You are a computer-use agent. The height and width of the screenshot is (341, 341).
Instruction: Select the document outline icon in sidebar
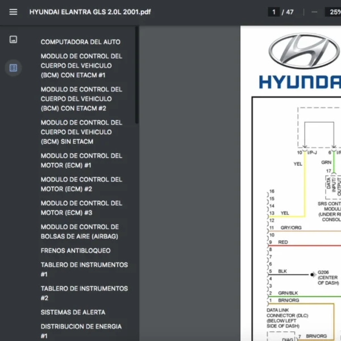coord(13,68)
